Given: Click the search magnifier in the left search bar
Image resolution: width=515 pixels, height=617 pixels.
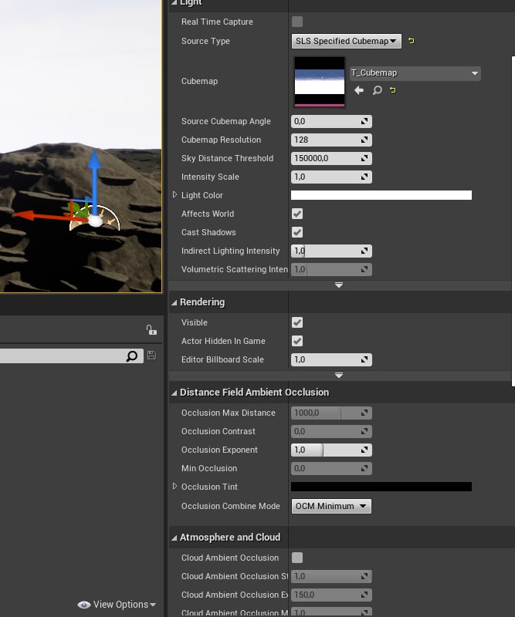Looking at the screenshot, I should (x=132, y=356).
